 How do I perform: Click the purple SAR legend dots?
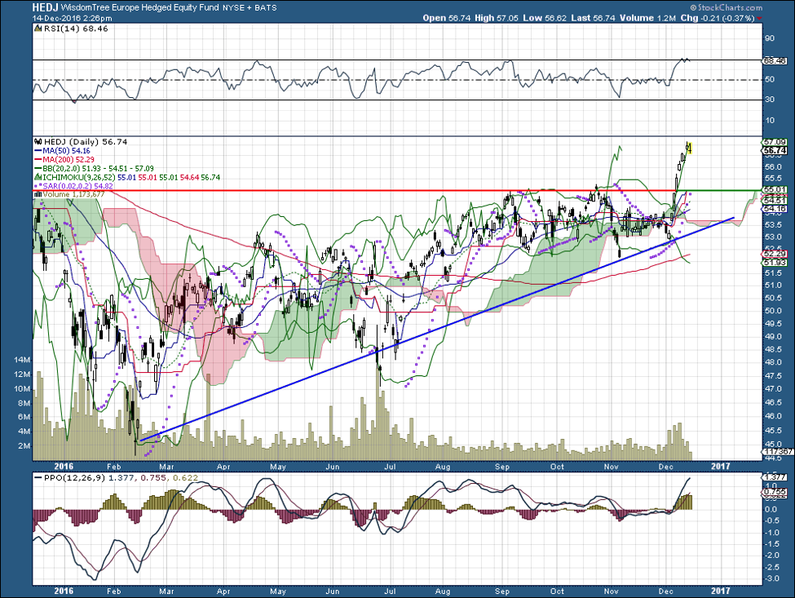[38, 186]
